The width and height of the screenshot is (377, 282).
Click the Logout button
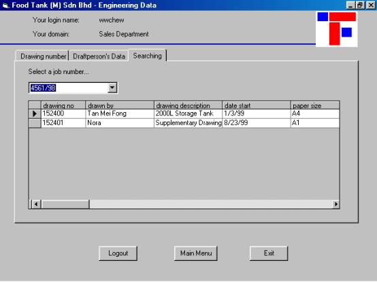(118, 253)
